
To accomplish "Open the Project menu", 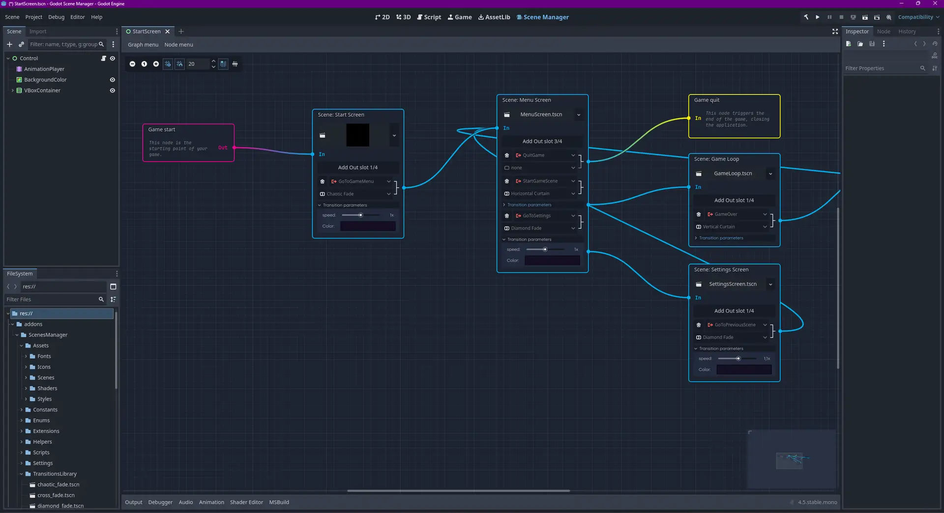I will [34, 17].
